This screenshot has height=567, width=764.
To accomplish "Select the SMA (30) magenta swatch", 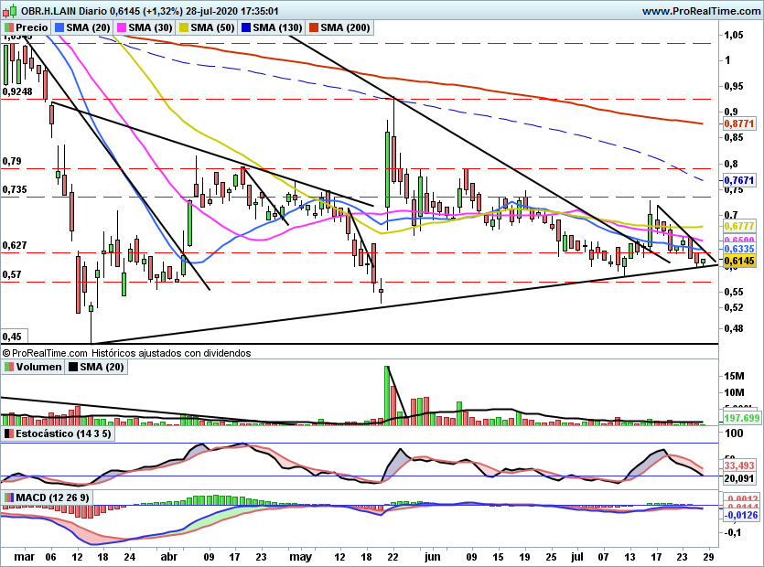I will [x=122, y=27].
